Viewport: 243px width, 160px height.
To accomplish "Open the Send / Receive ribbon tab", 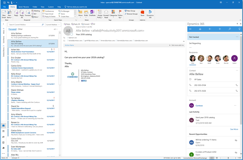I will point(24,7).
